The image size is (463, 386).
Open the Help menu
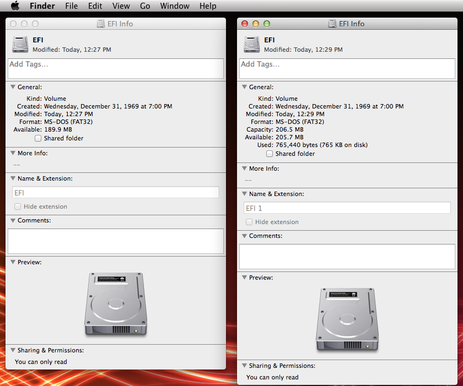[208, 6]
